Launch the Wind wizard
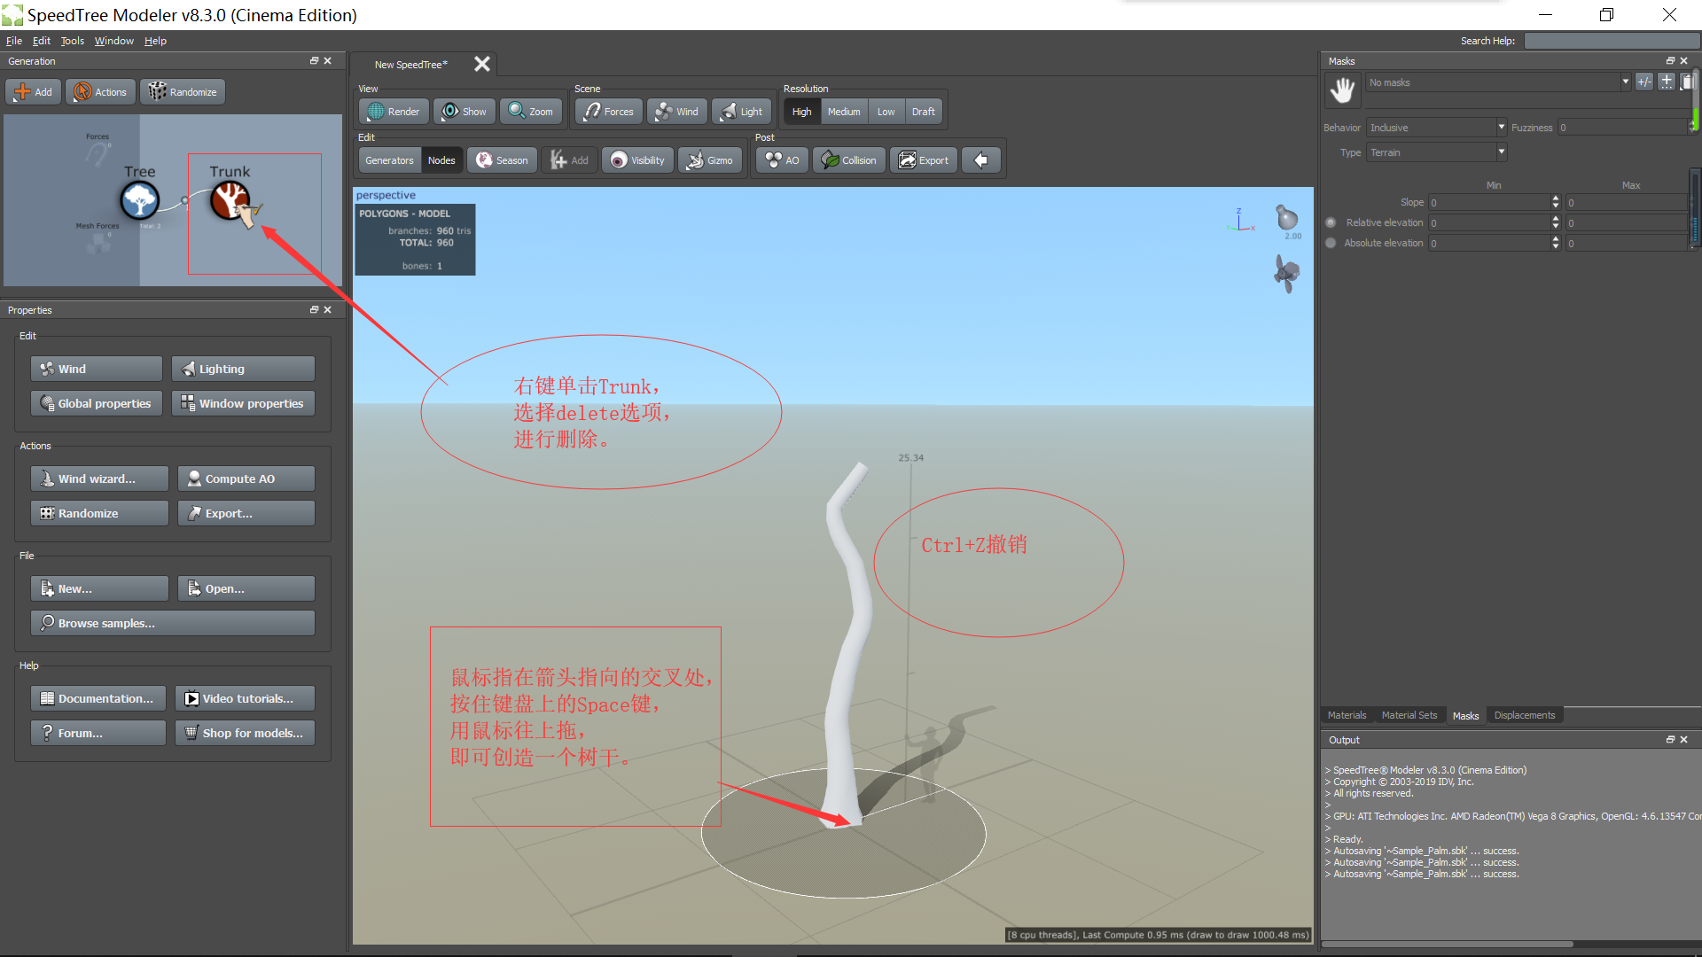The image size is (1702, 957). coord(98,478)
